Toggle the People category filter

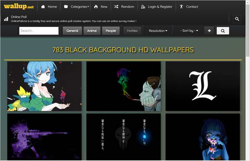pos(111,31)
